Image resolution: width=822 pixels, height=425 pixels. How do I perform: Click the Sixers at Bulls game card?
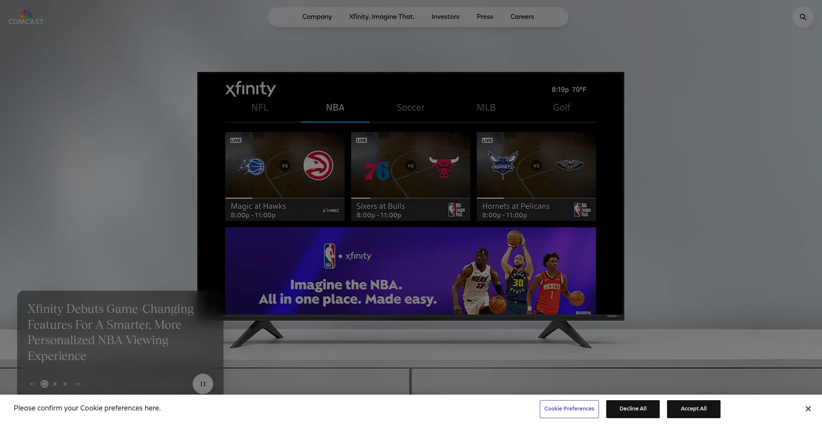(x=411, y=176)
